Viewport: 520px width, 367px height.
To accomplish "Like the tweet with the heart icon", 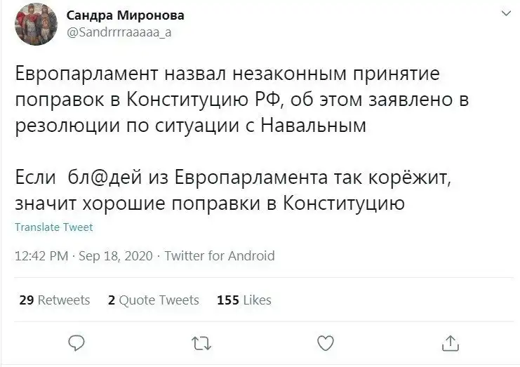I will click(x=325, y=342).
